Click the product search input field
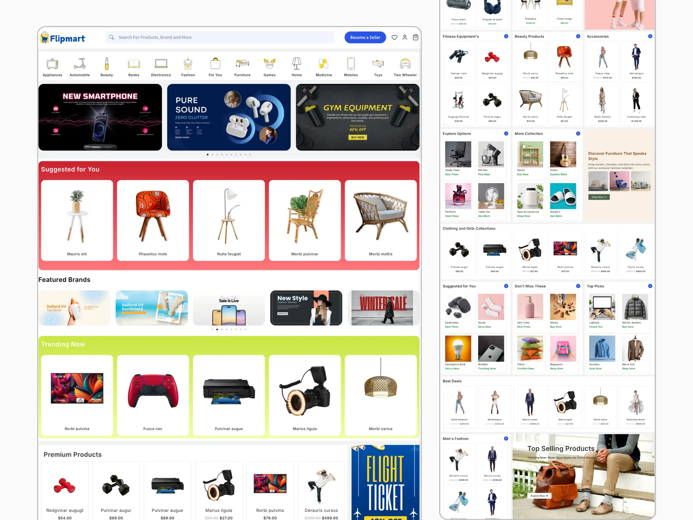 pos(220,37)
